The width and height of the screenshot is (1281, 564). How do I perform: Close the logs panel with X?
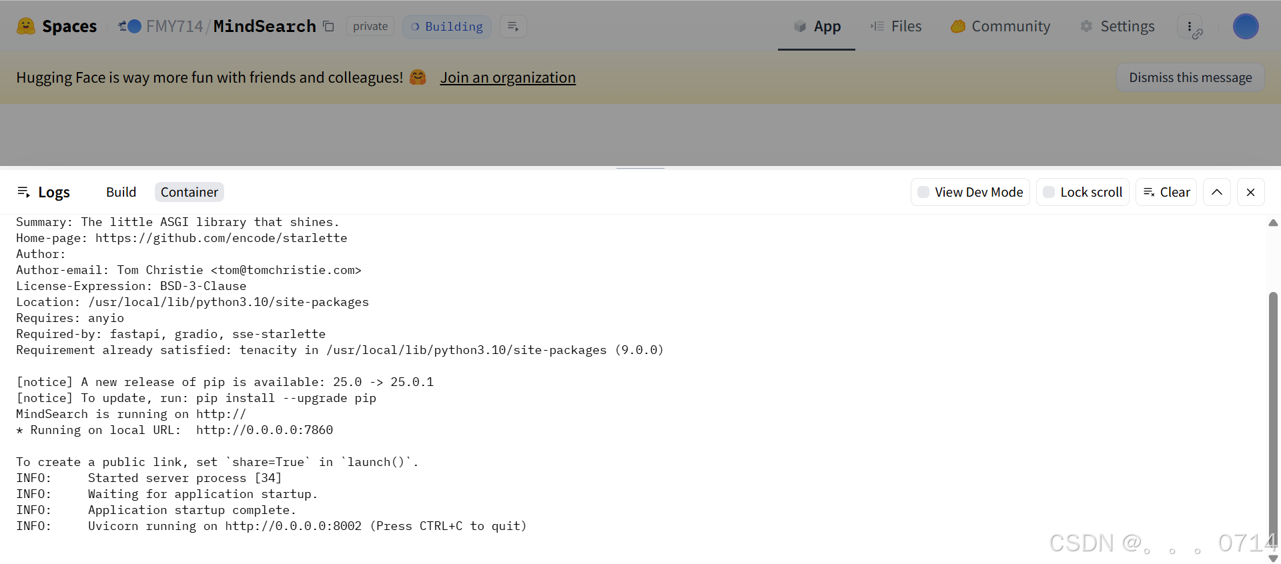1251,192
